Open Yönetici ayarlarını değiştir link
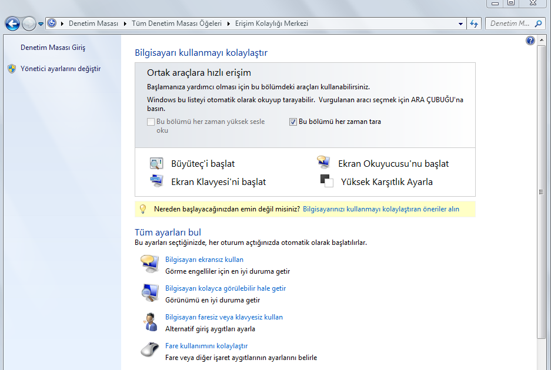Image resolution: width=551 pixels, height=370 pixels. [61, 69]
